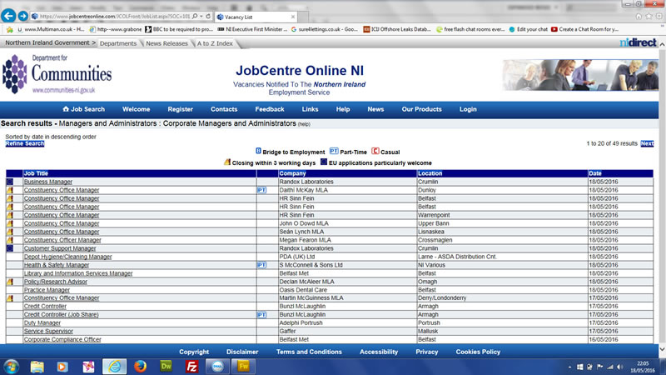Open Job Search in navigation bar
Screen dimensions: 666x375
point(84,109)
